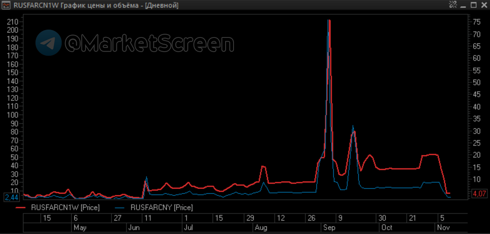This screenshot has height=234, width=490.
Task: Click the date label 11
Action: pos(148,218)
